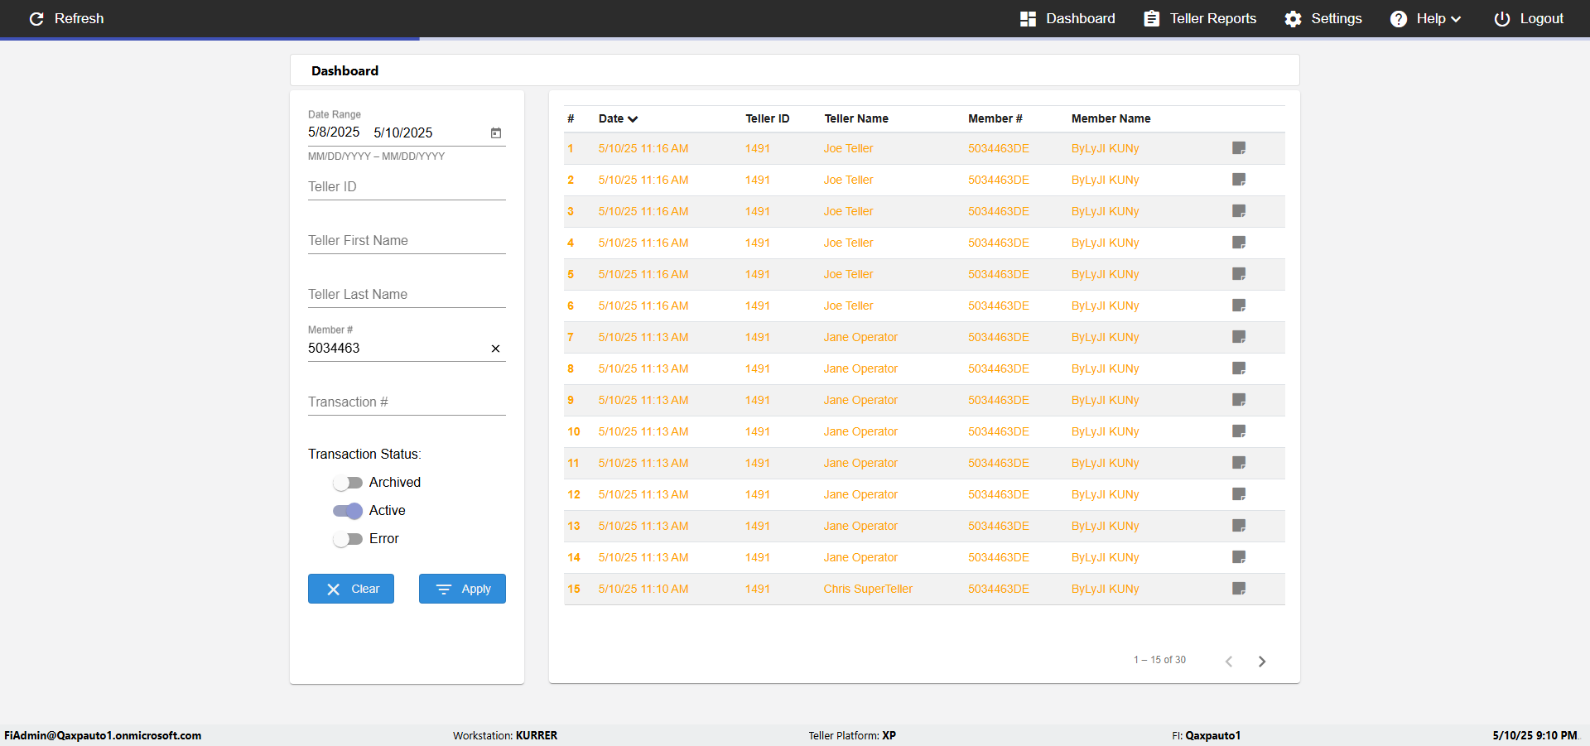
Task: Focus the Transaction # input field
Action: click(x=407, y=402)
